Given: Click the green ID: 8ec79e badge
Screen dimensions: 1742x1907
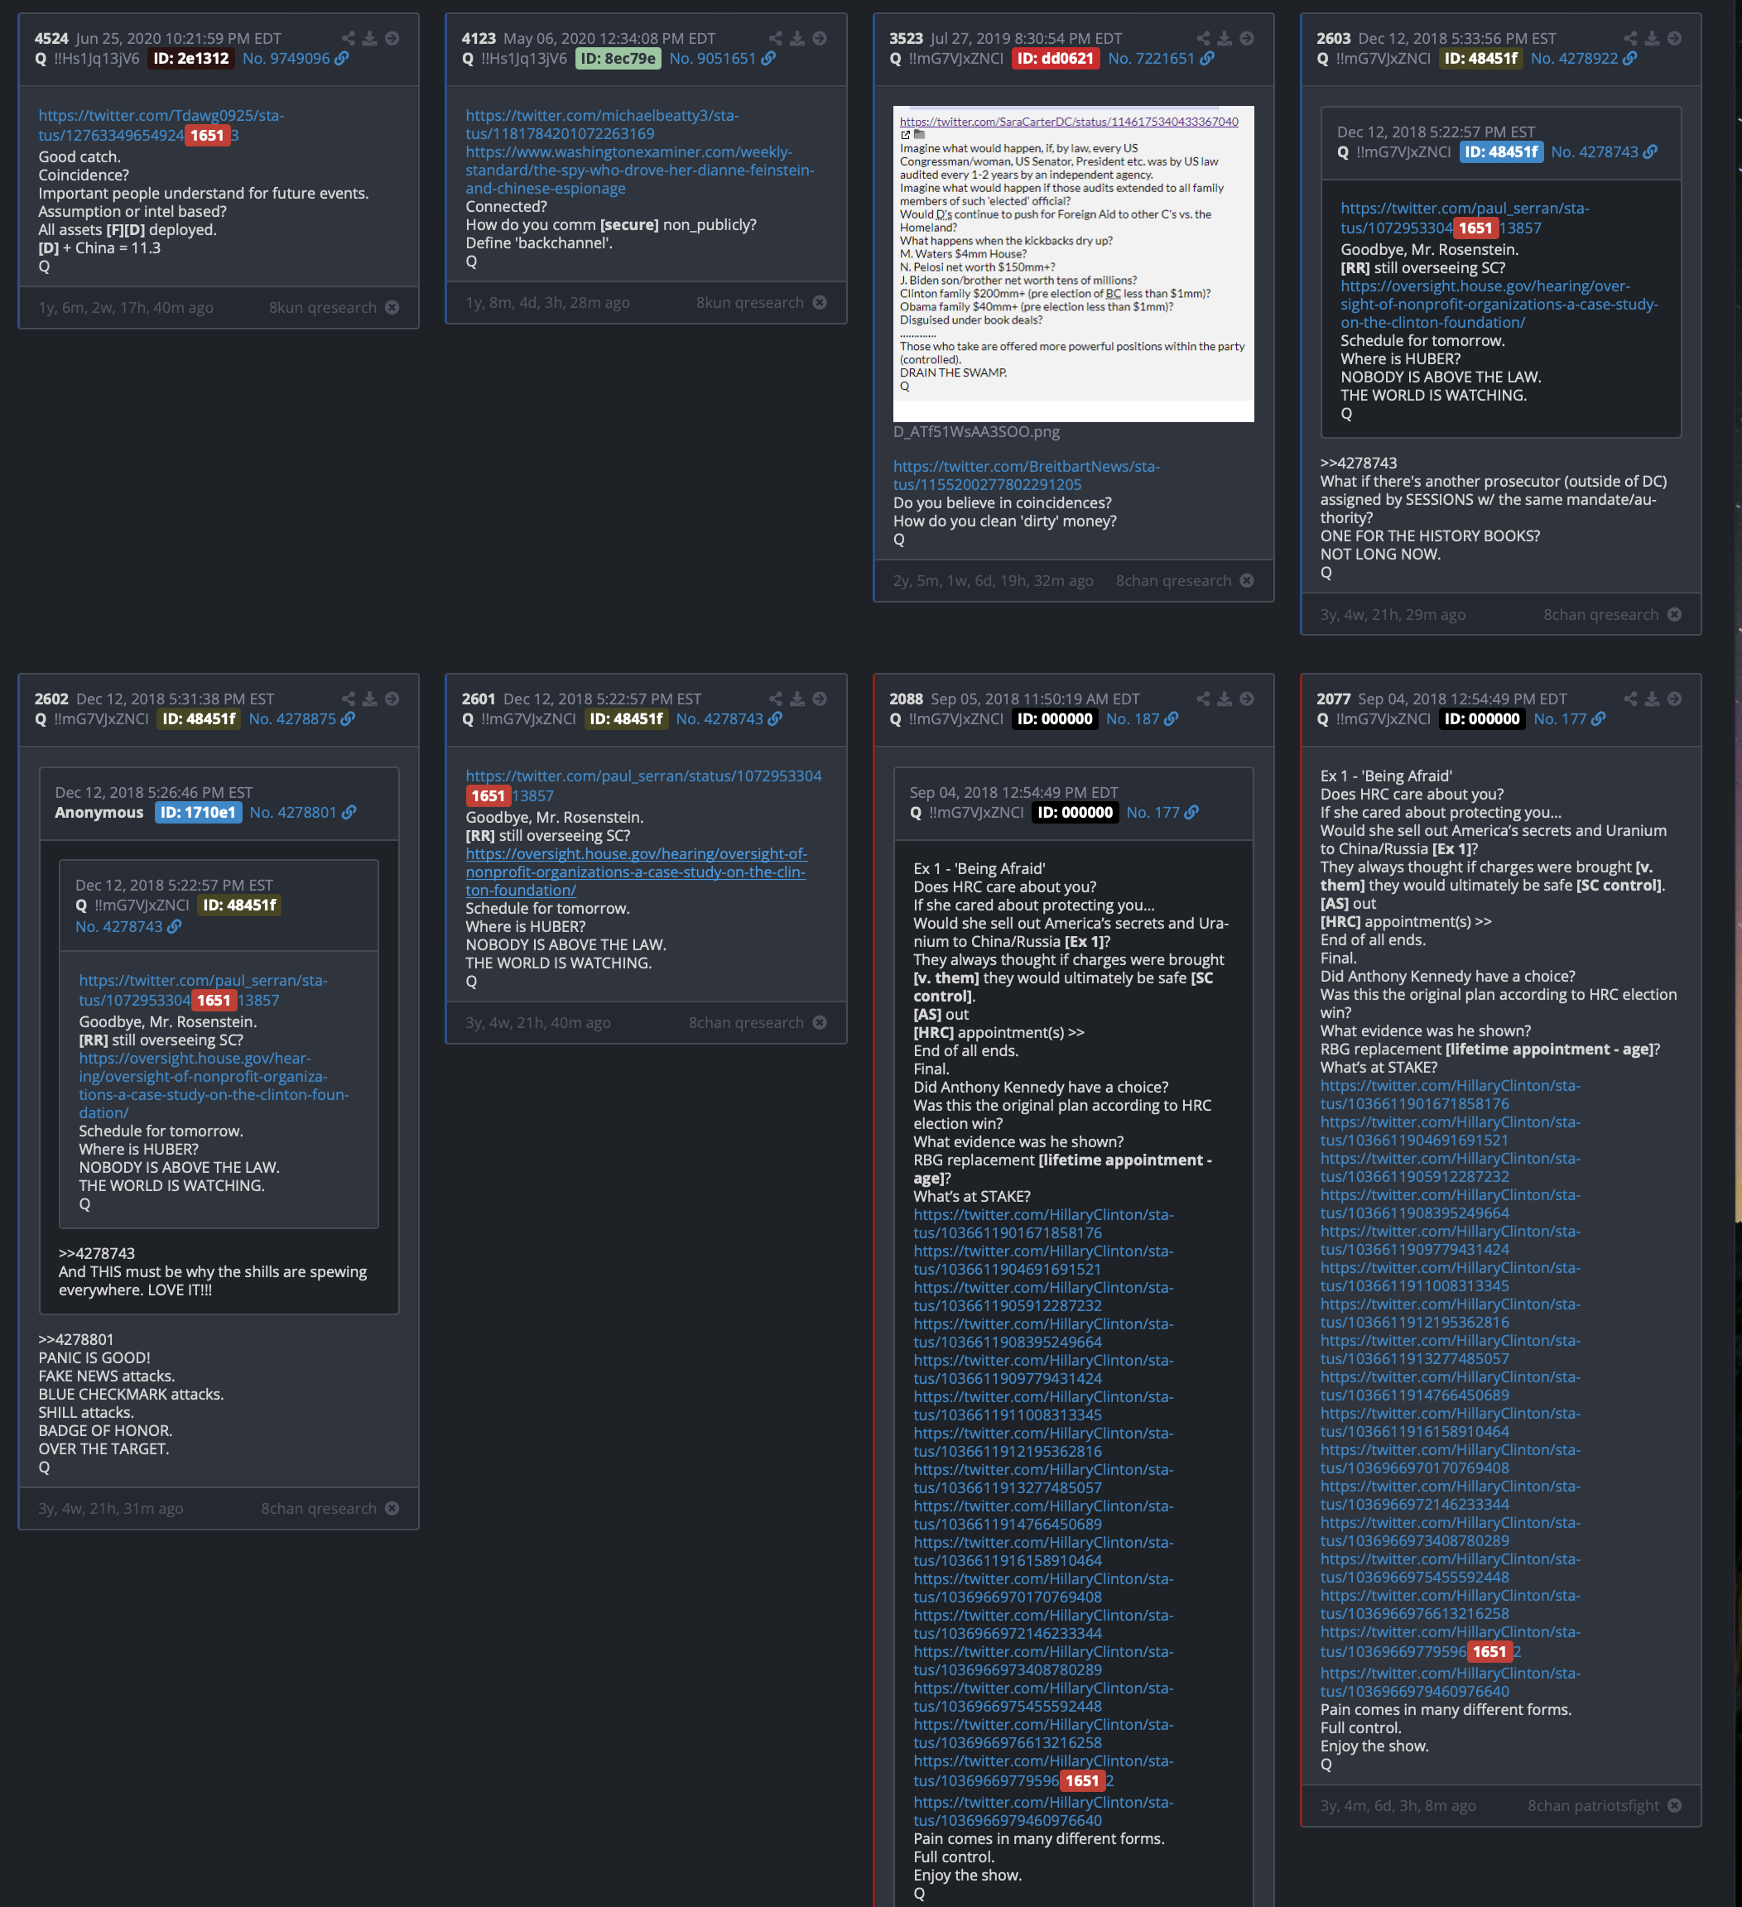Looking at the screenshot, I should coord(618,59).
